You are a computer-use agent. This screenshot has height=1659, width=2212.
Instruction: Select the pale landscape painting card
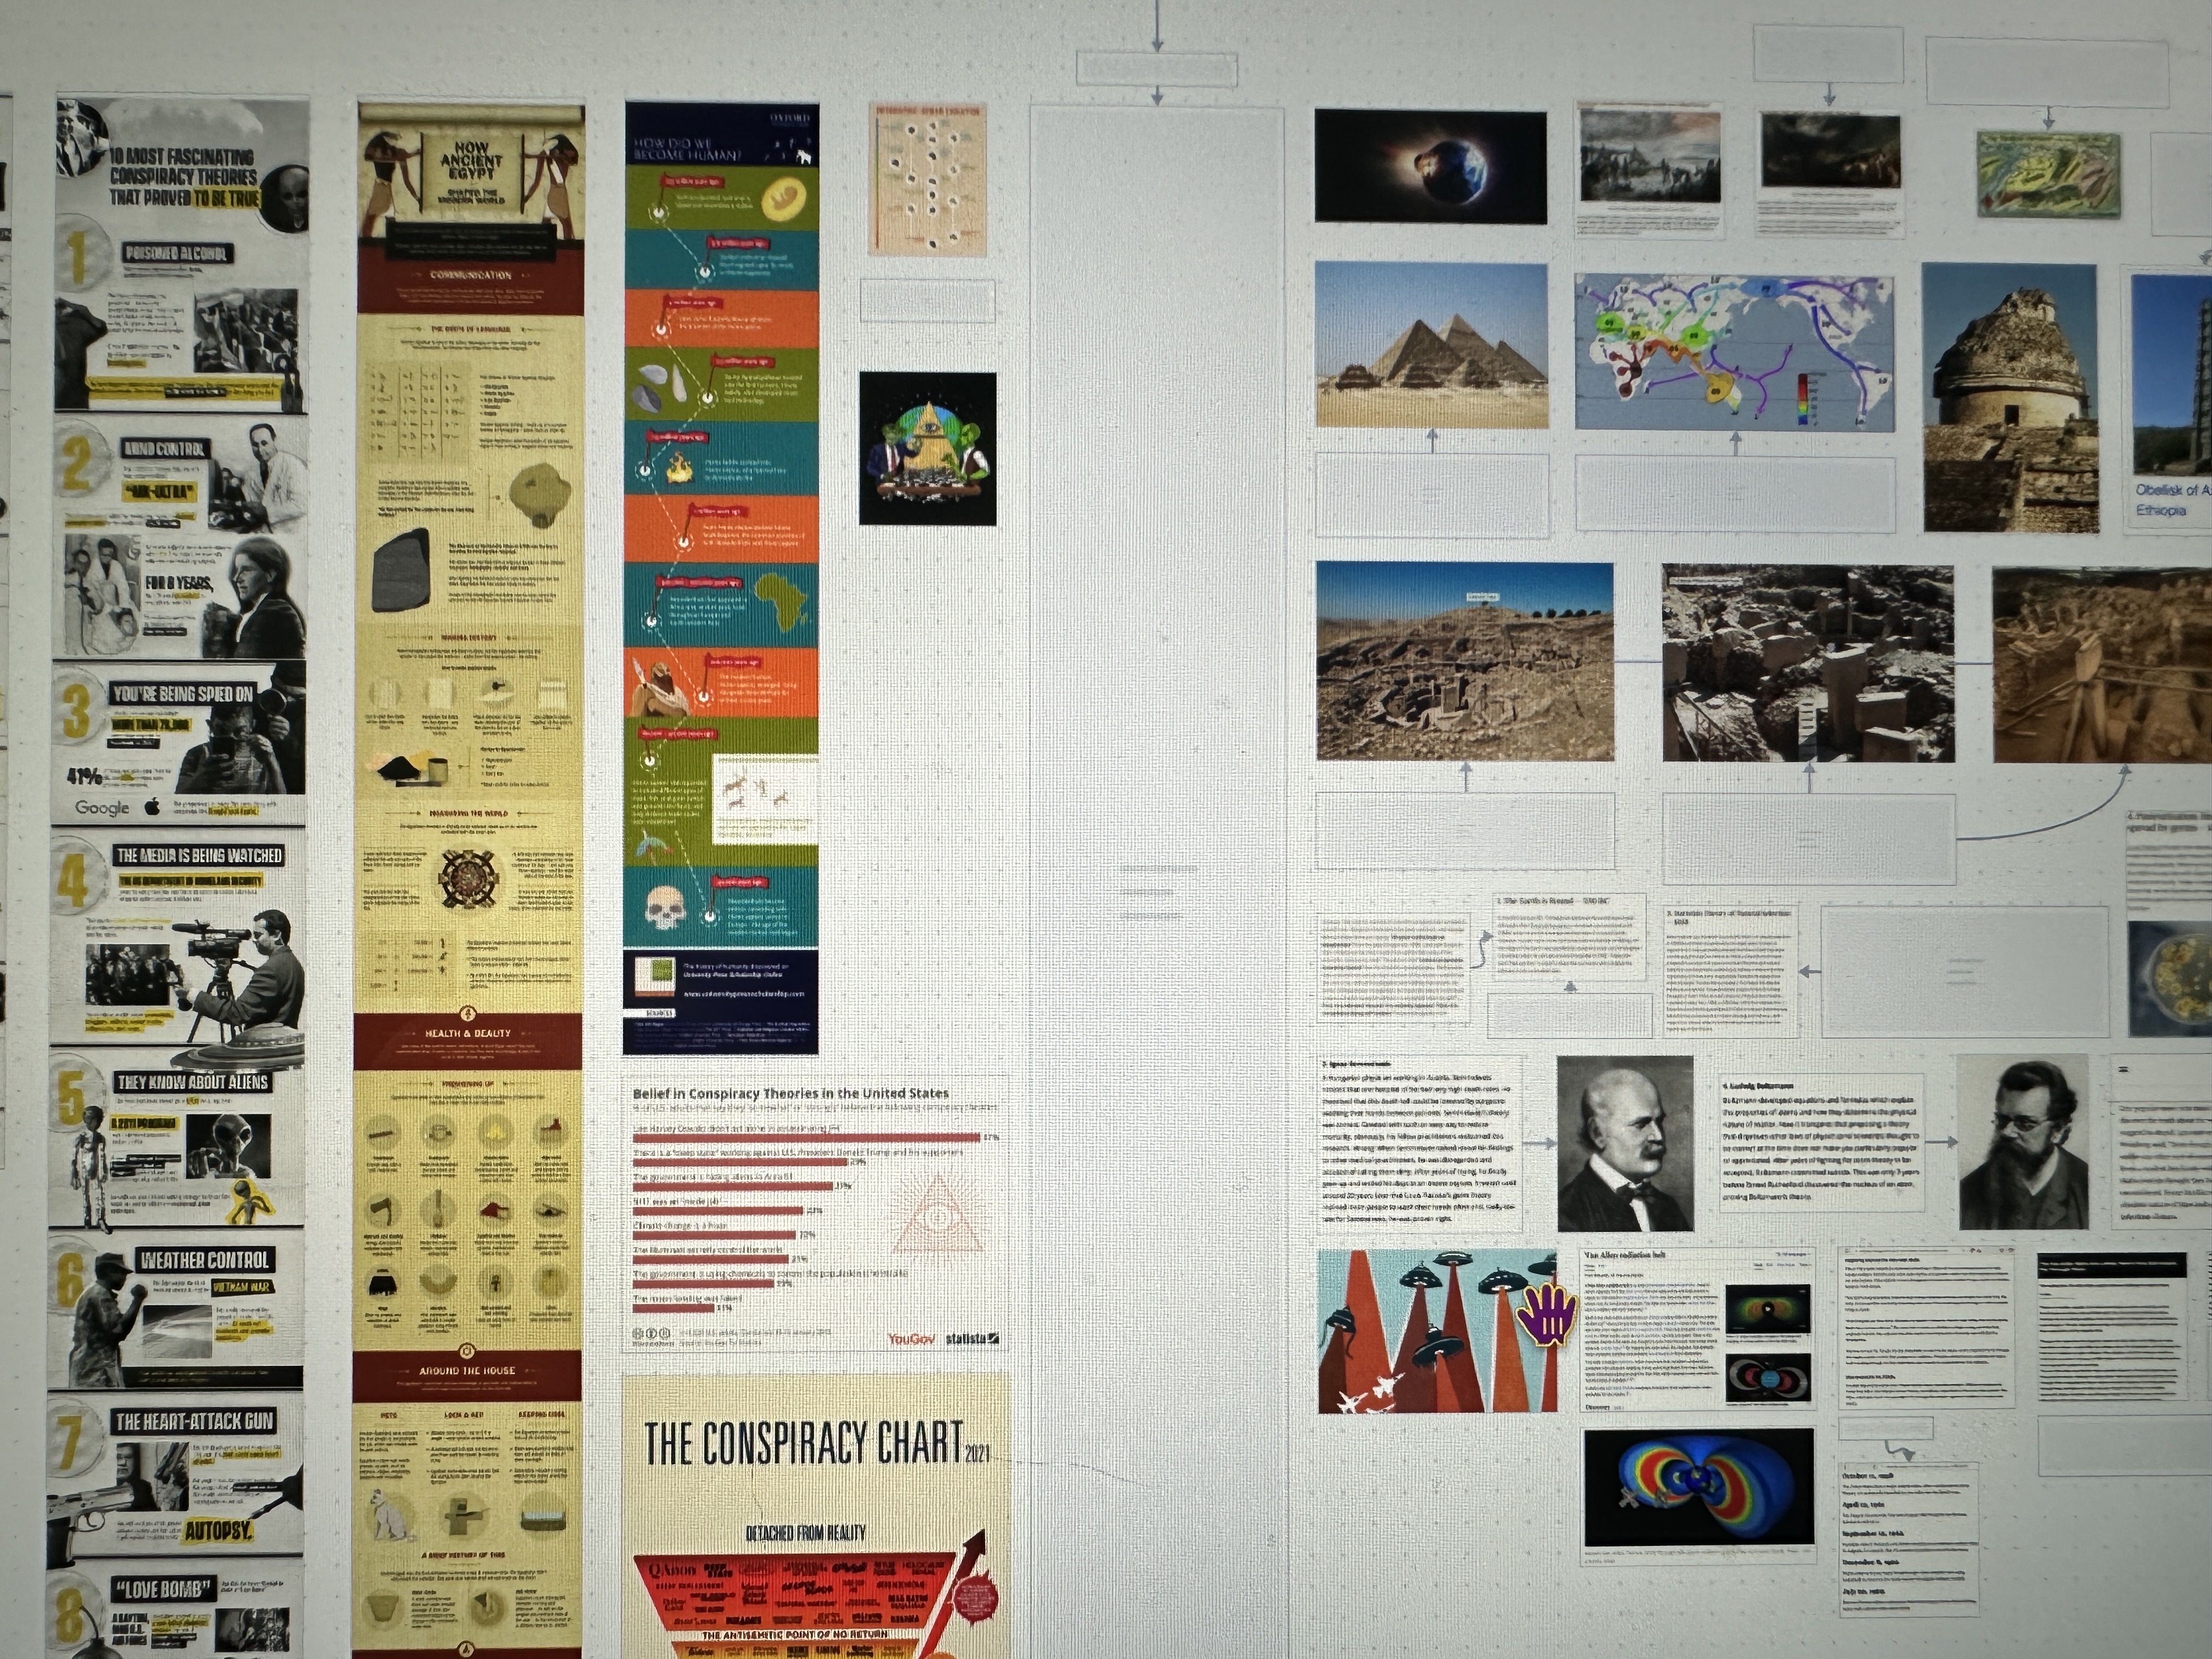[1650, 170]
